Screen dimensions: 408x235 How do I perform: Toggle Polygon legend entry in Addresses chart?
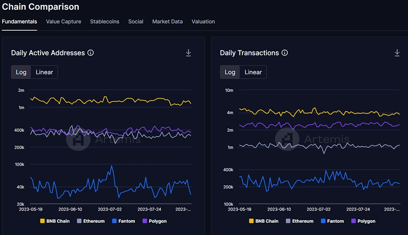155,221
